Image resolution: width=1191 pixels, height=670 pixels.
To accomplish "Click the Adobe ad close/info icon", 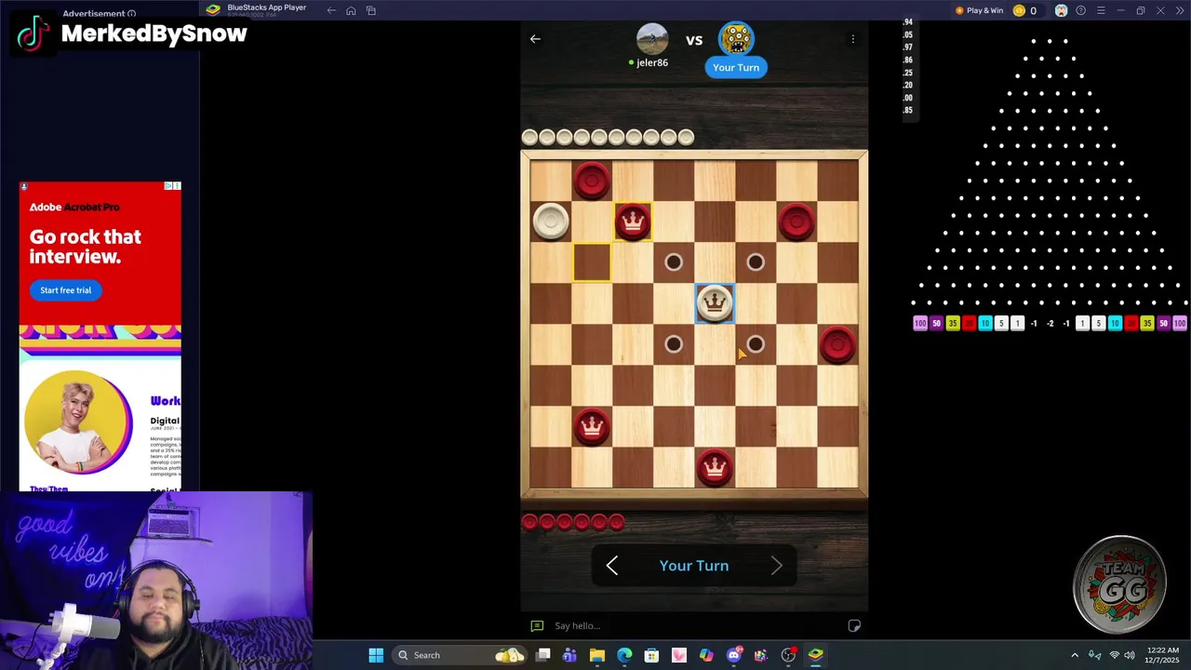I will (172, 186).
